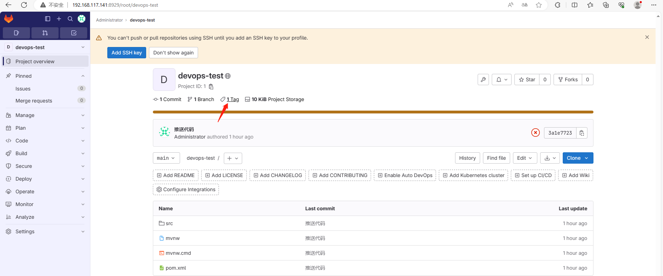This screenshot has width=663, height=276.
Task: Click the read aloud icon in address bar
Action: coord(510,5)
